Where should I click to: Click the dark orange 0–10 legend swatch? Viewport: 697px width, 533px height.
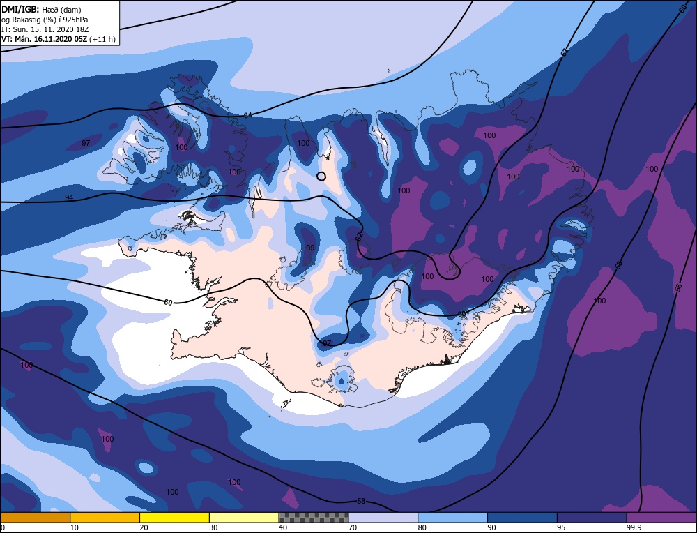[x=35, y=517]
